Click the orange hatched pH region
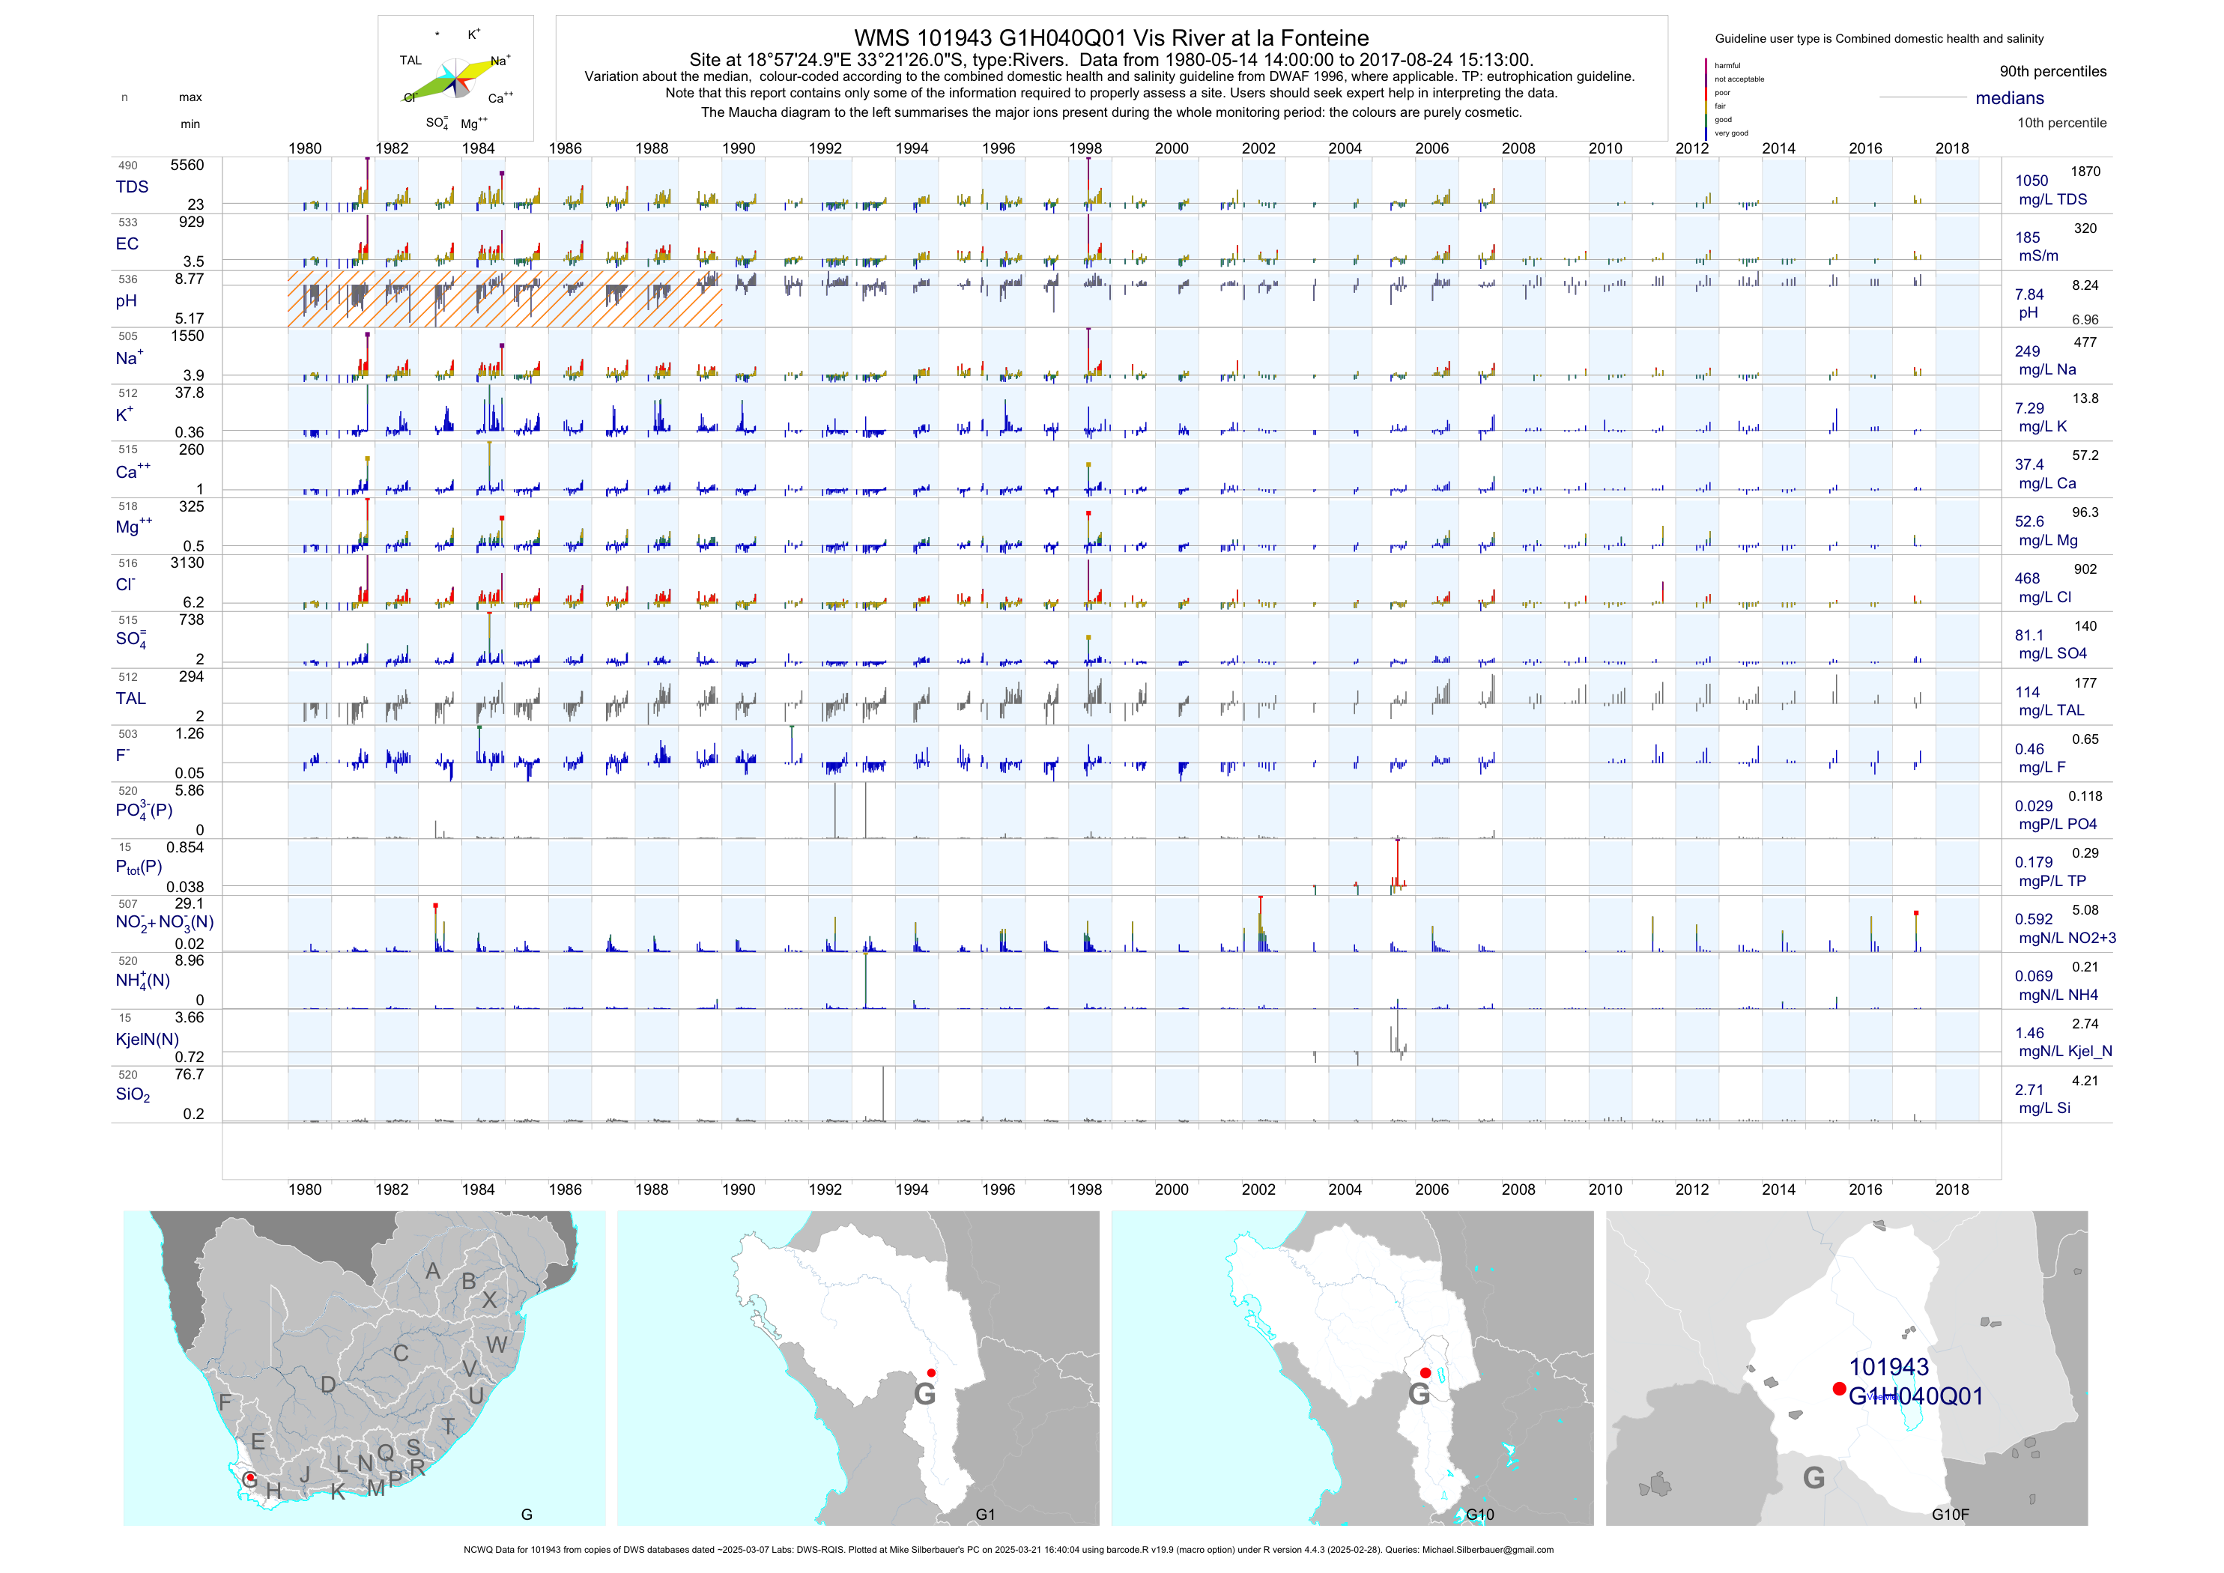The image size is (2224, 1573). [503, 300]
